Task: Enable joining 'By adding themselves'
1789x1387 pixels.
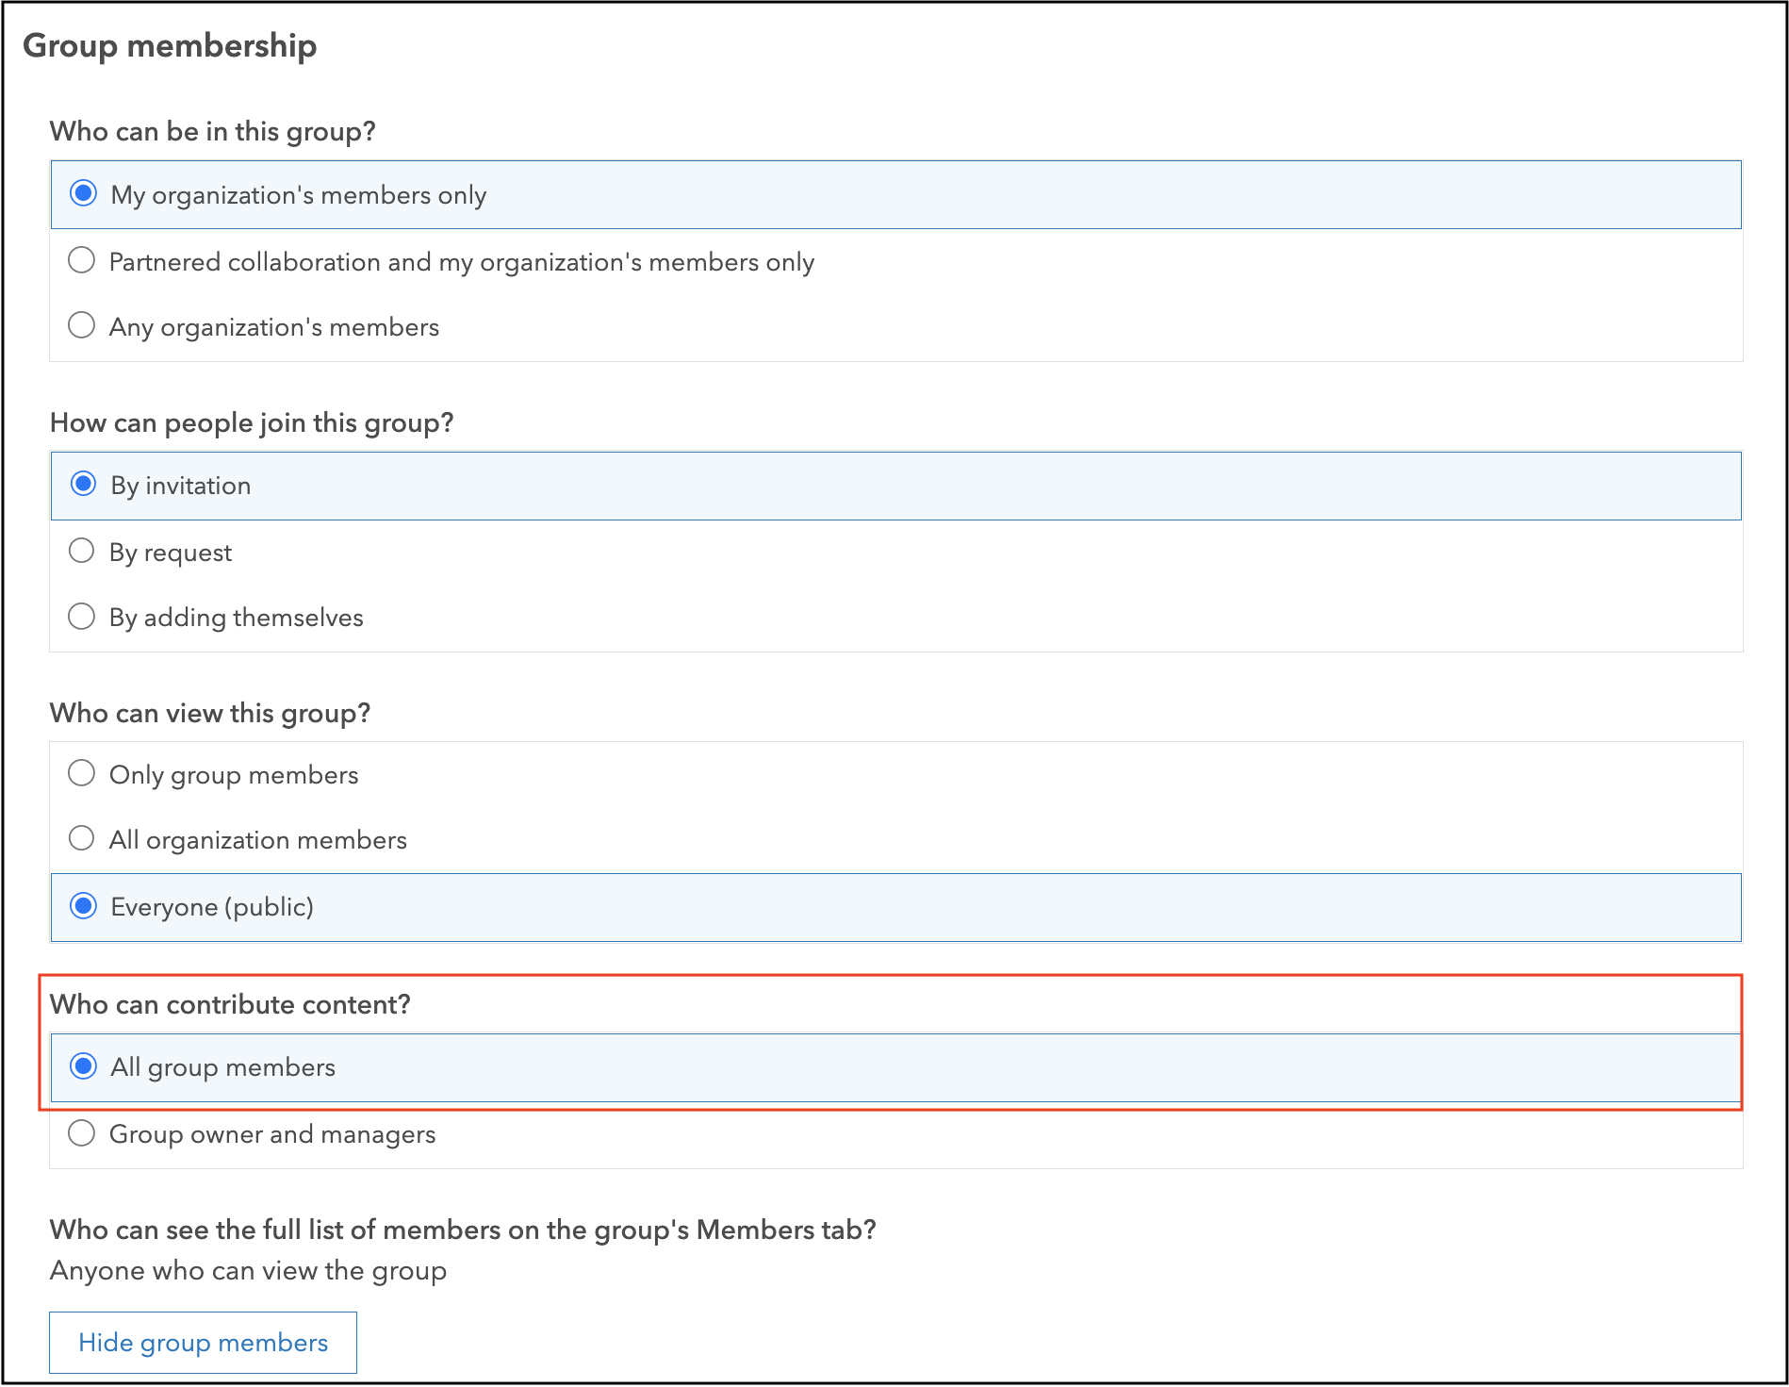Action: pyautogui.click(x=82, y=617)
